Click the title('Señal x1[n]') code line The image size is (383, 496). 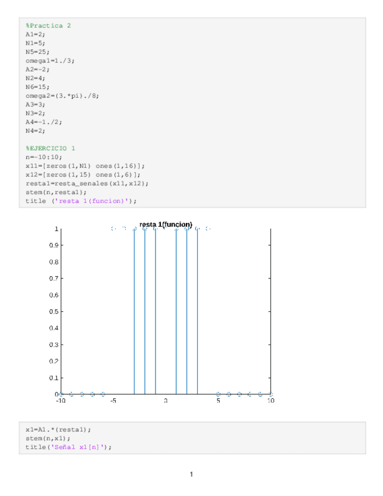coord(68,447)
